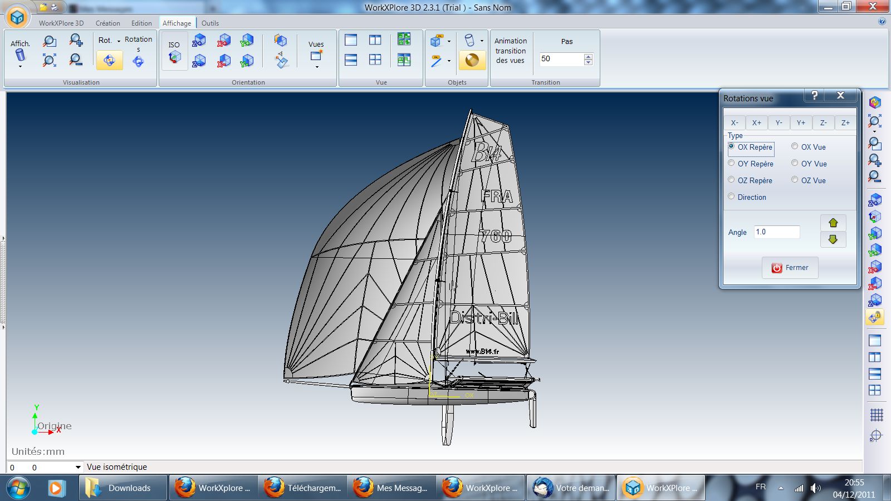Click the zoom in icon in the ribbon

pyautogui.click(x=76, y=40)
